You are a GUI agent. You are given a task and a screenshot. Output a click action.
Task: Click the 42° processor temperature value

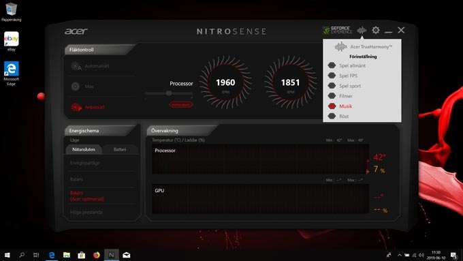pyautogui.click(x=379, y=157)
